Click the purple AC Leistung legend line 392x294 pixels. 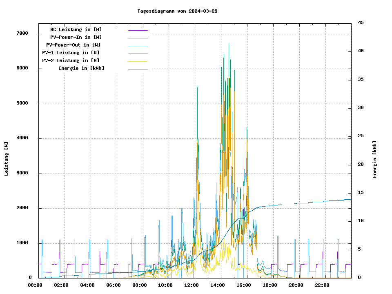pos(138,30)
